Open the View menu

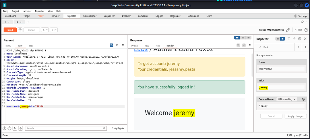[x=50, y=11]
